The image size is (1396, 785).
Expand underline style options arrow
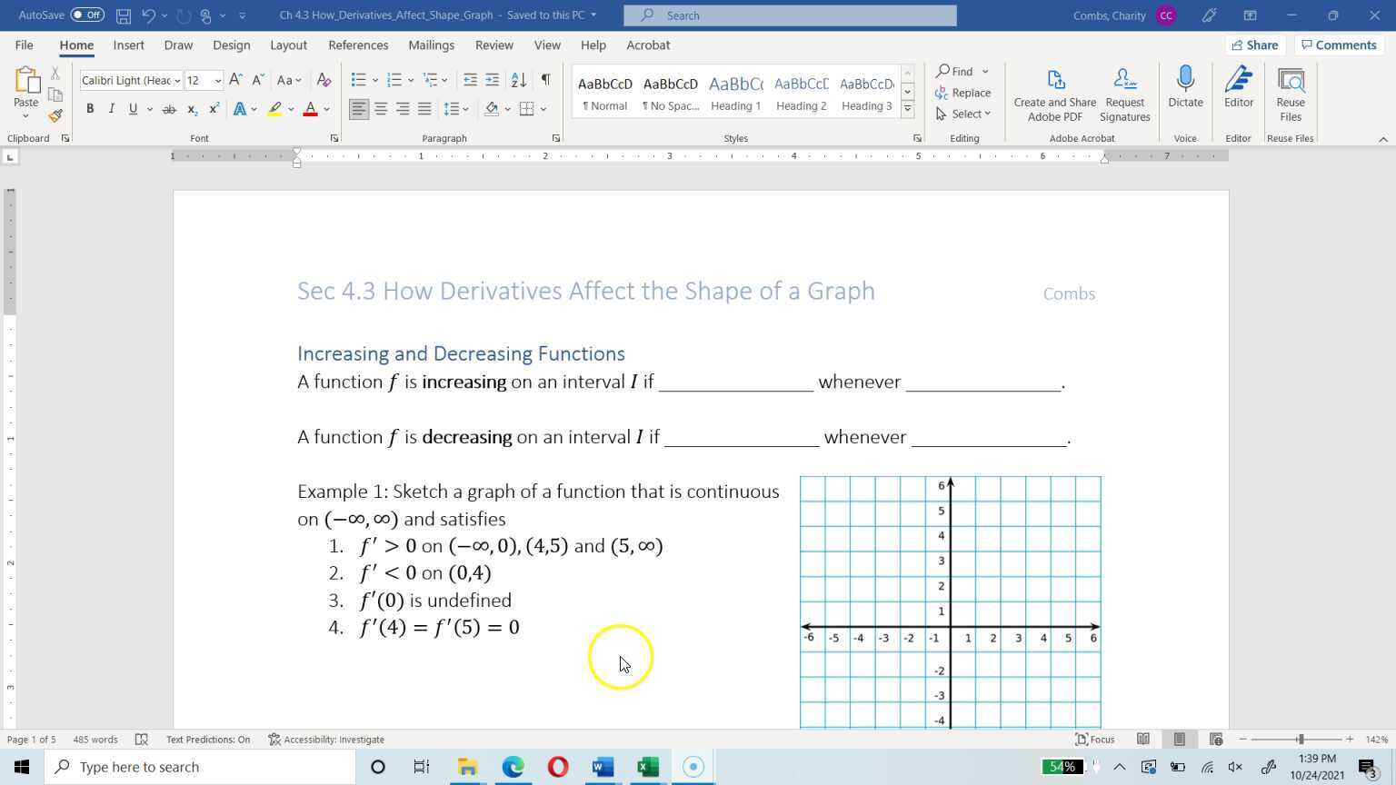point(149,109)
